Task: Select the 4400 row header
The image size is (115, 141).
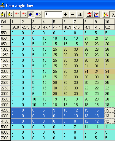Action: pyautogui.click(x=5, y=121)
